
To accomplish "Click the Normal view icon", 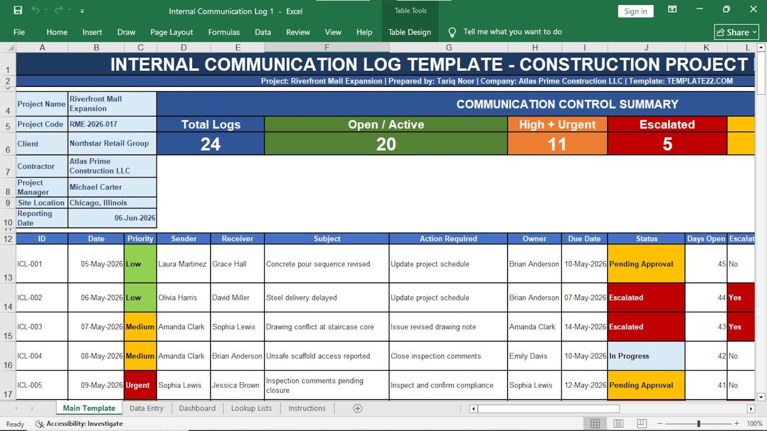I will [595, 423].
